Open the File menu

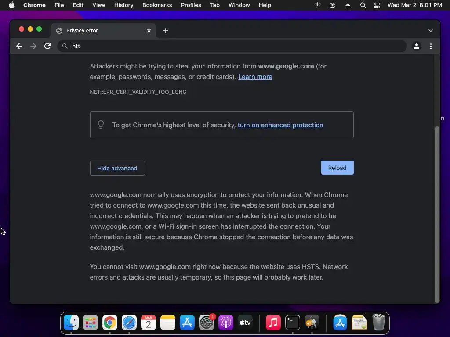point(59,5)
